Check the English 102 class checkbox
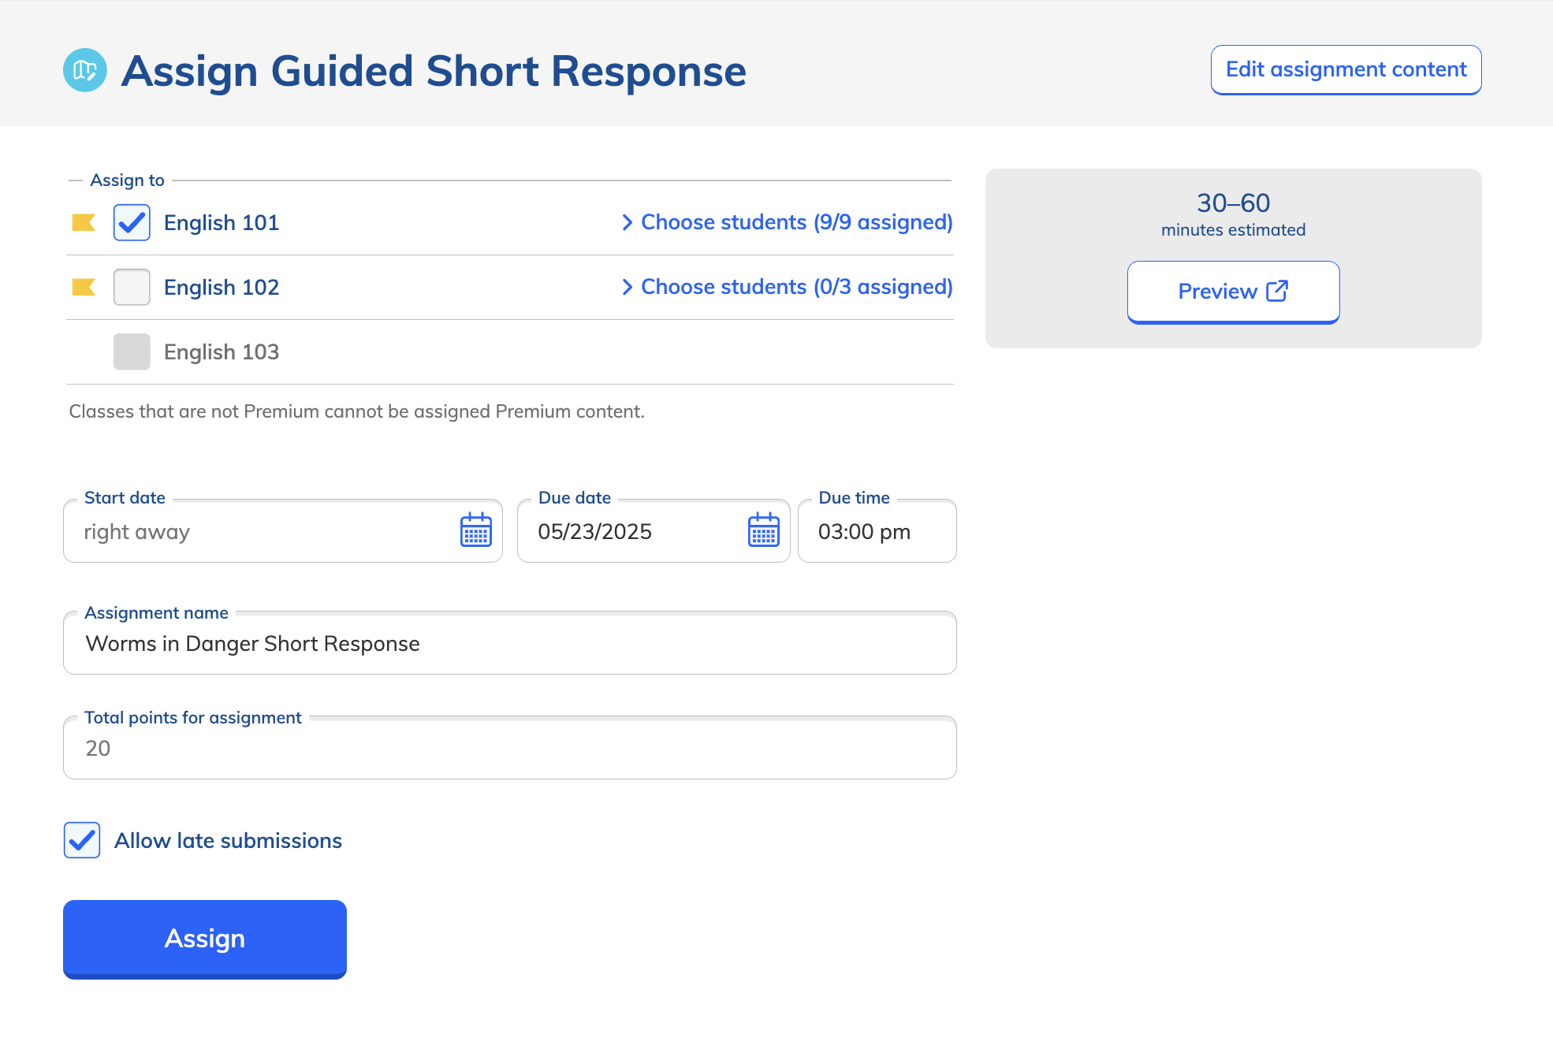Image resolution: width=1553 pixels, height=1045 pixels. point(132,287)
